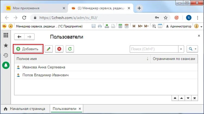Open the calendar icon in toolbar

tap(126, 26)
